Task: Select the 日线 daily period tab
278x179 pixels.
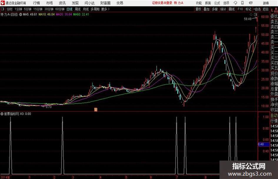Action: (69, 9)
